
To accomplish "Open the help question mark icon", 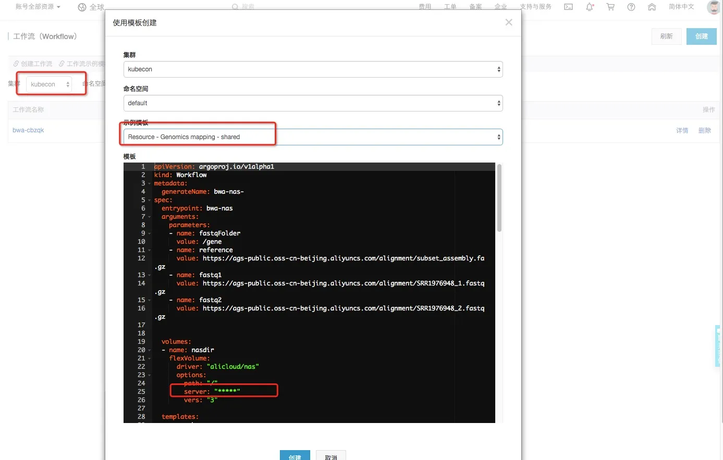I will [631, 7].
